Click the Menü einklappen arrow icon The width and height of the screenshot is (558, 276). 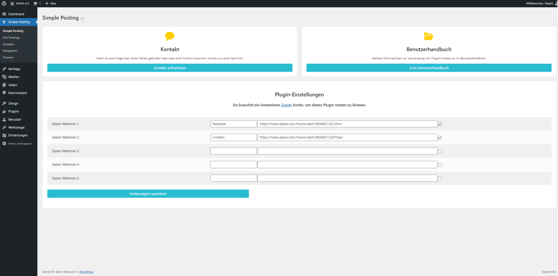click(4, 144)
